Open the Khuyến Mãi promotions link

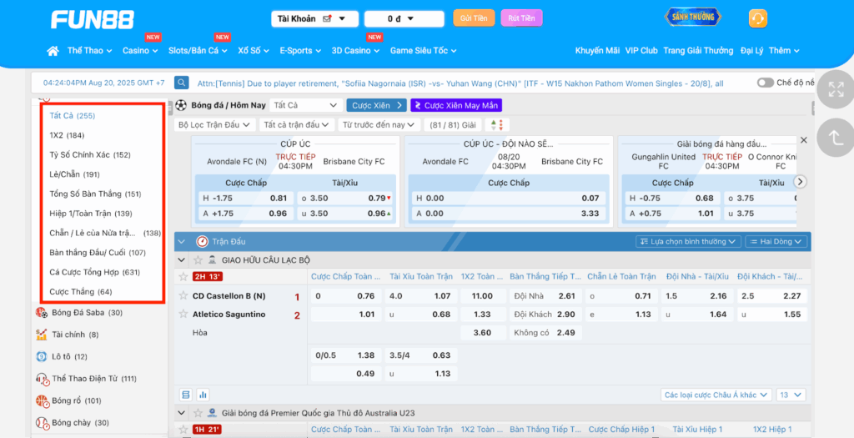(597, 51)
